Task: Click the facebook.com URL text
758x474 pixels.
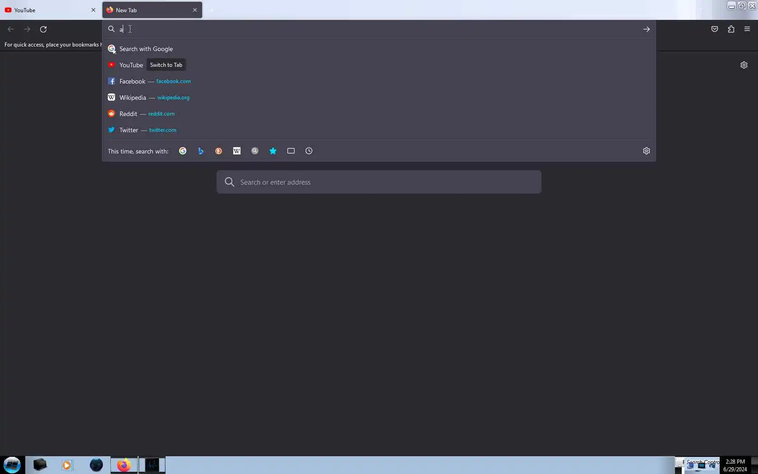Action: pos(173,81)
